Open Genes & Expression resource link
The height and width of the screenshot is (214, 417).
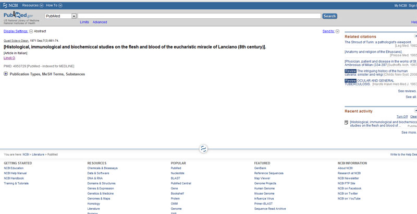[x=101, y=188]
